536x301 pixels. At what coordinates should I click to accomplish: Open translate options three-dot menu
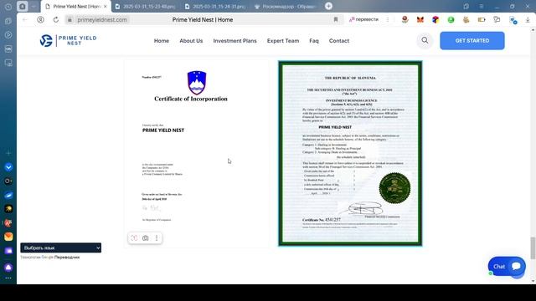coord(388,20)
